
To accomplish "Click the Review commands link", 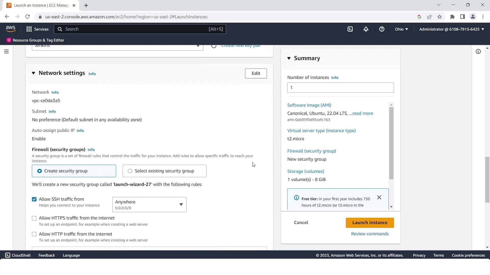I will pyautogui.click(x=370, y=234).
